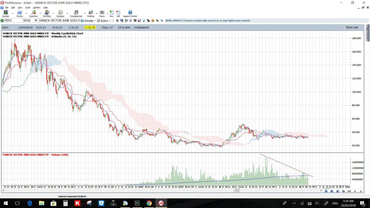Open the Quotes toolbar button

coord(6,14)
